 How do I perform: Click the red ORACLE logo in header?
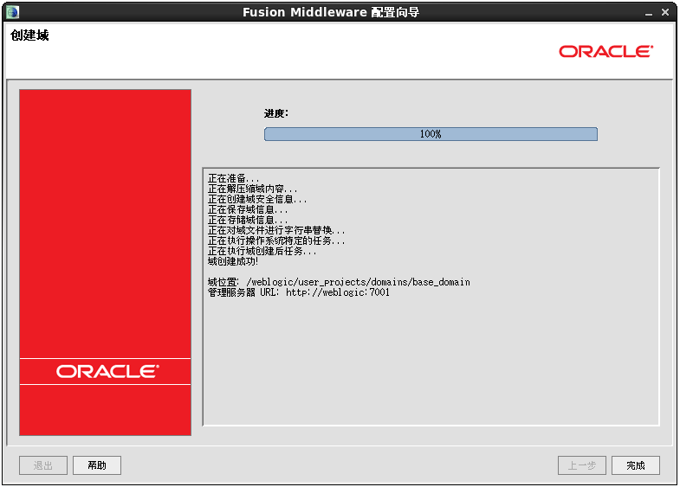pyautogui.click(x=606, y=52)
